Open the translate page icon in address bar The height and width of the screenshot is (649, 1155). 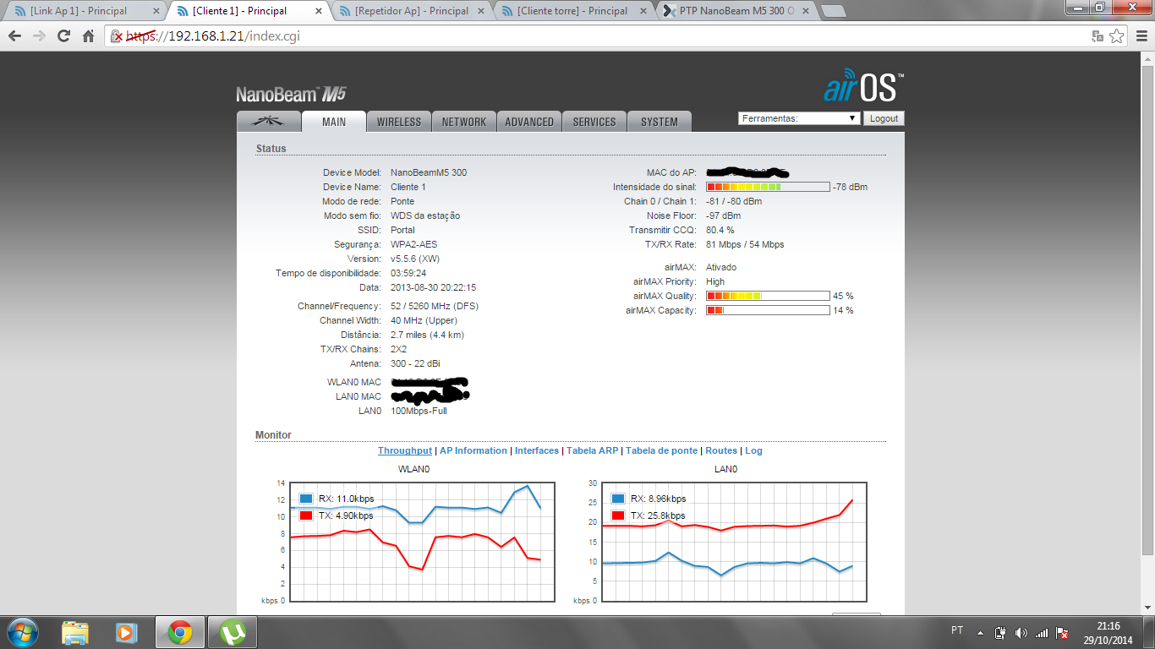pos(1098,36)
